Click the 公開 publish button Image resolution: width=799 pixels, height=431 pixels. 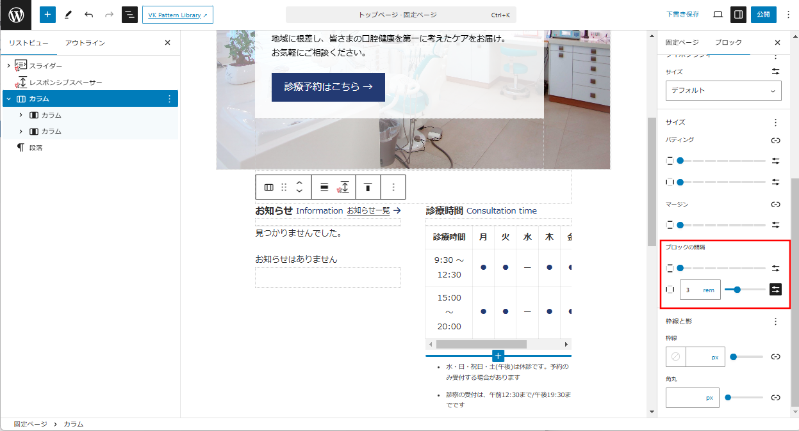point(763,15)
